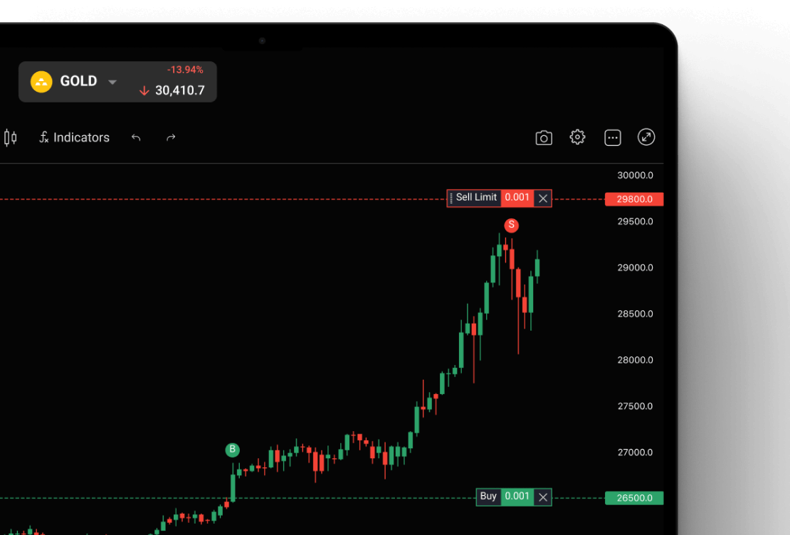Cancel the Sell Limit order
The image size is (790, 535).
542,198
